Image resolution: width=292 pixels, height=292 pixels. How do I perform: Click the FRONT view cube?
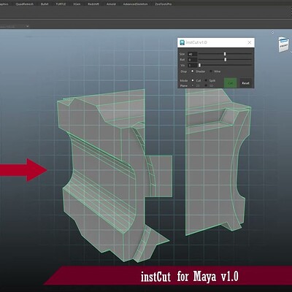[283, 45]
